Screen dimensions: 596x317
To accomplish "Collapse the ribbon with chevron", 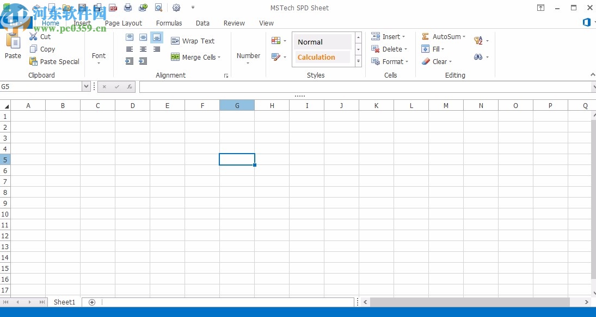I will 593,75.
